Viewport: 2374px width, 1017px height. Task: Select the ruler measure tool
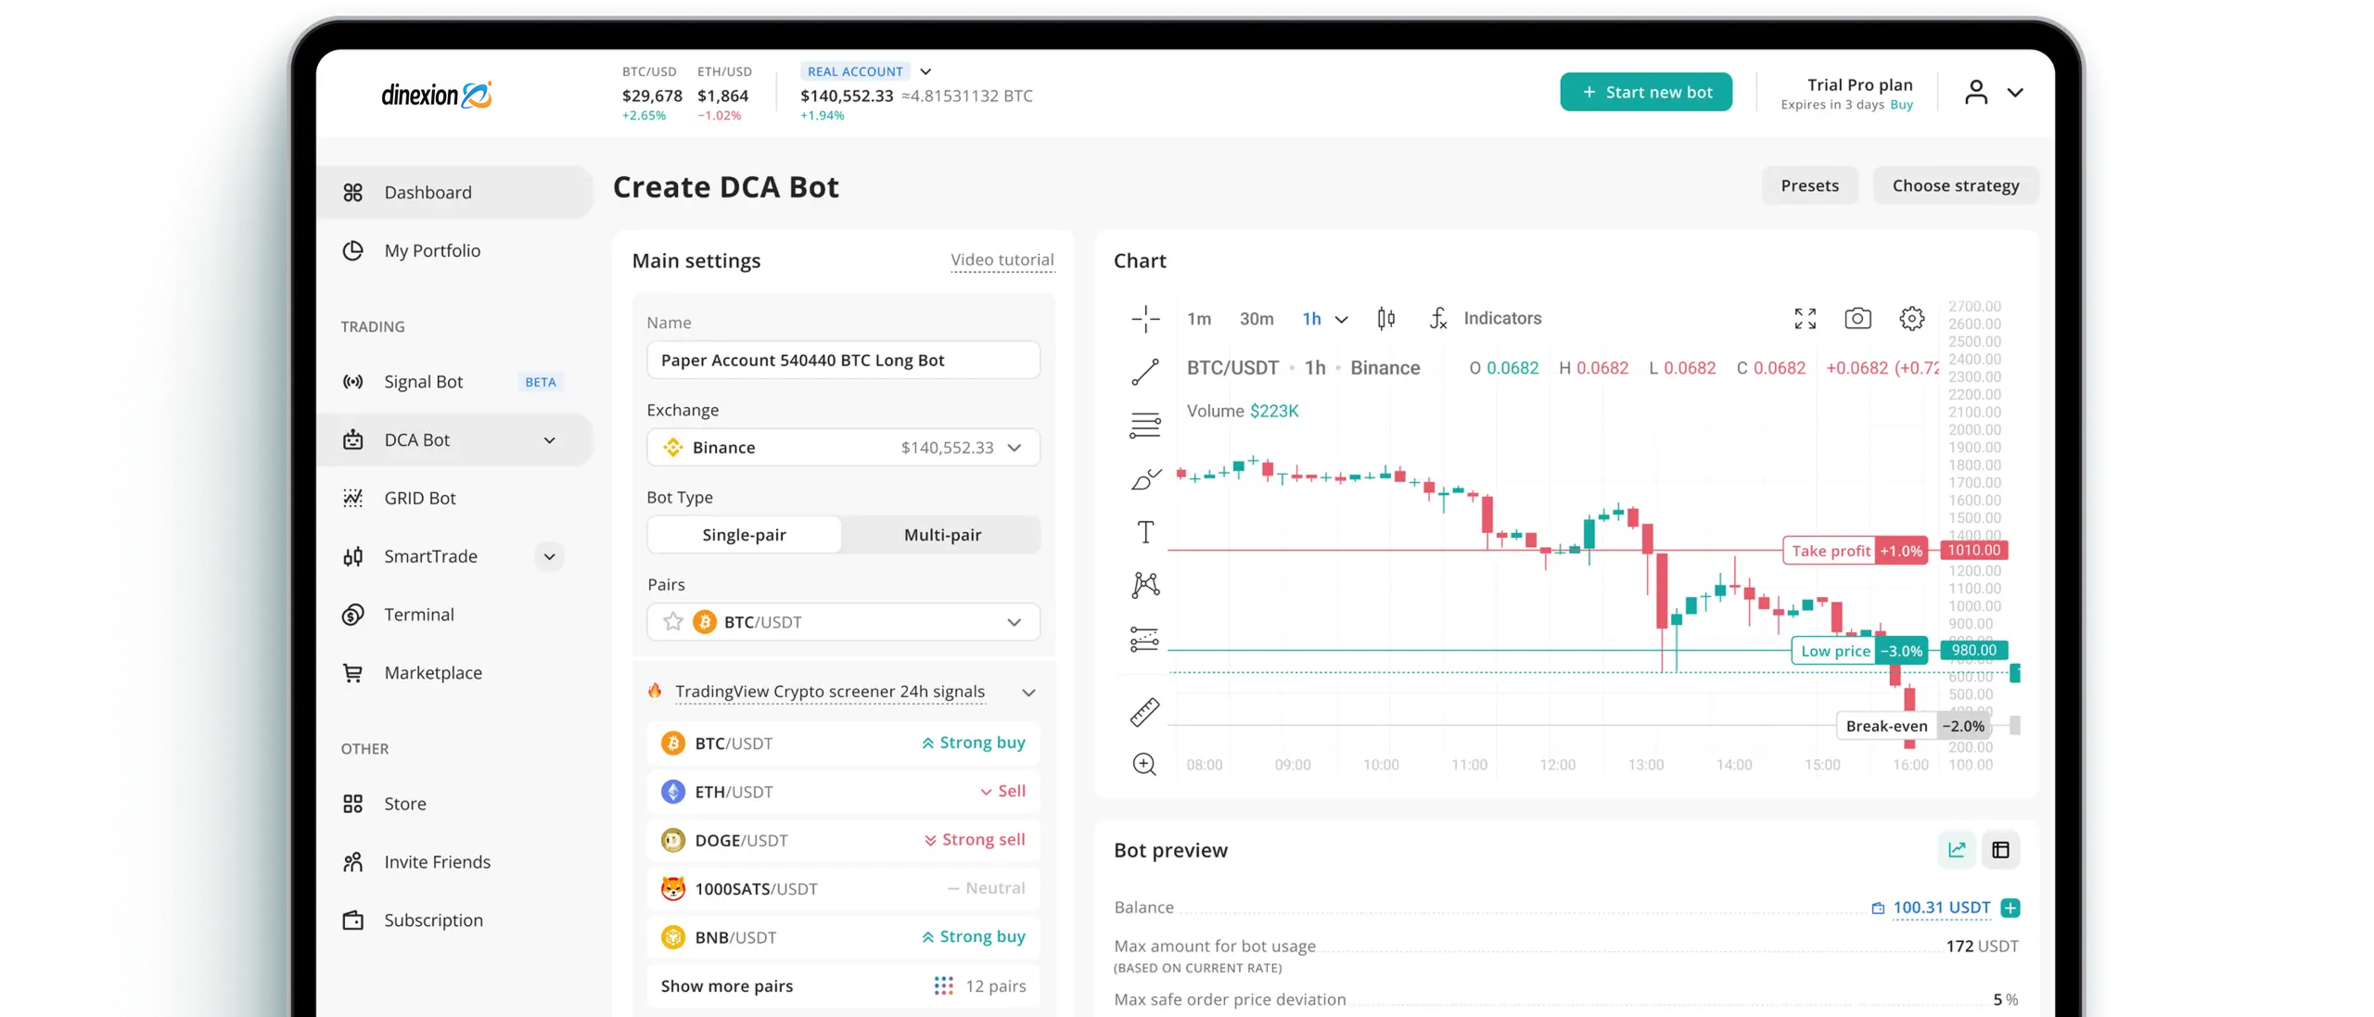pyautogui.click(x=1145, y=712)
